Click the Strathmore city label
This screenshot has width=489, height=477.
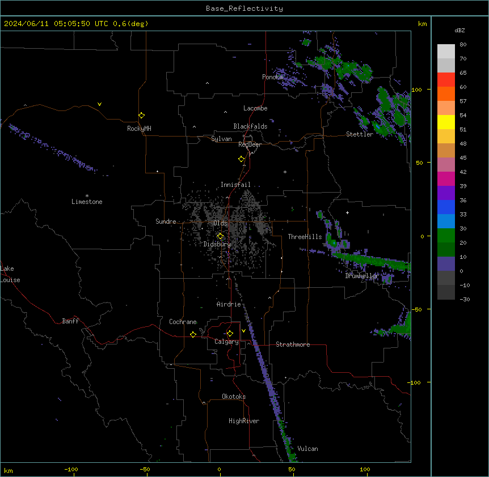tap(293, 344)
